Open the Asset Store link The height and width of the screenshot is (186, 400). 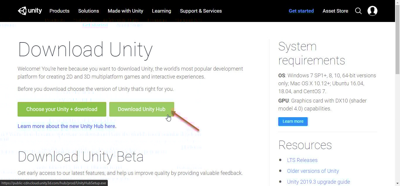coord(335,11)
